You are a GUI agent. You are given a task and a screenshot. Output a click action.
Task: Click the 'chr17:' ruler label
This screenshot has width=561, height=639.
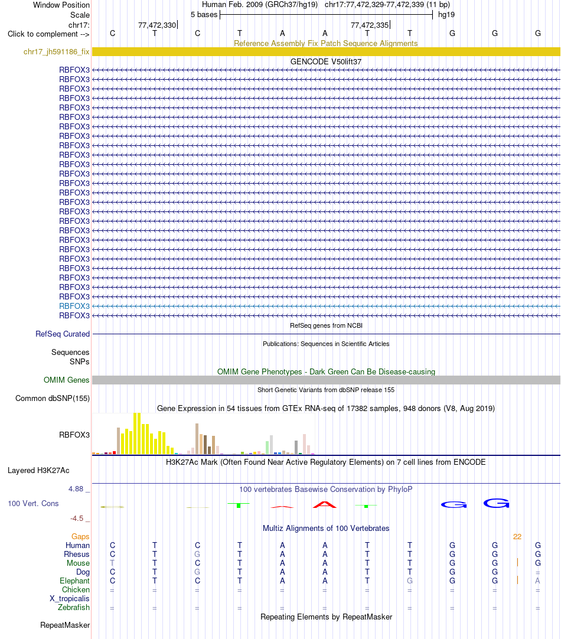pos(79,25)
